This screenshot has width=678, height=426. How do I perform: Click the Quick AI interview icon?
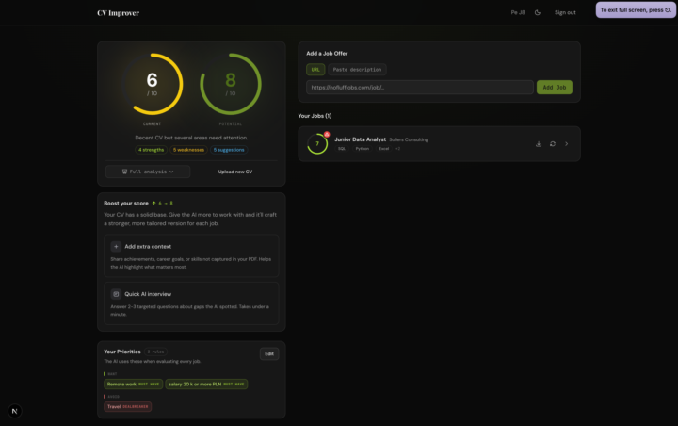tap(116, 294)
